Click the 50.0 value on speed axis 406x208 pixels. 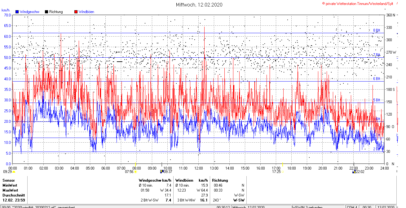click(7, 57)
